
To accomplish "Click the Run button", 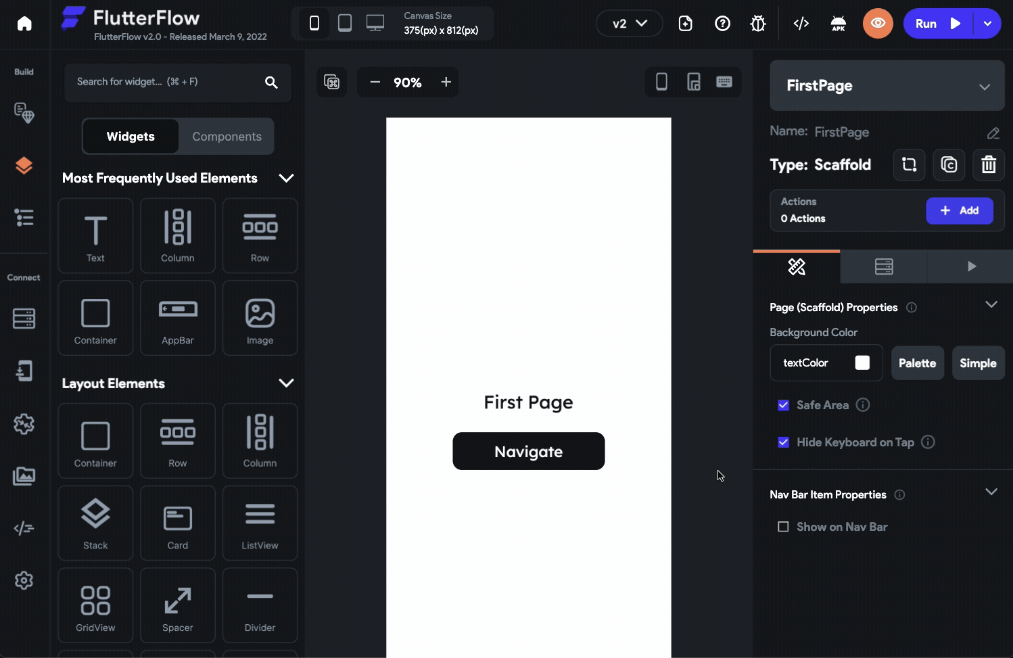I will (939, 24).
